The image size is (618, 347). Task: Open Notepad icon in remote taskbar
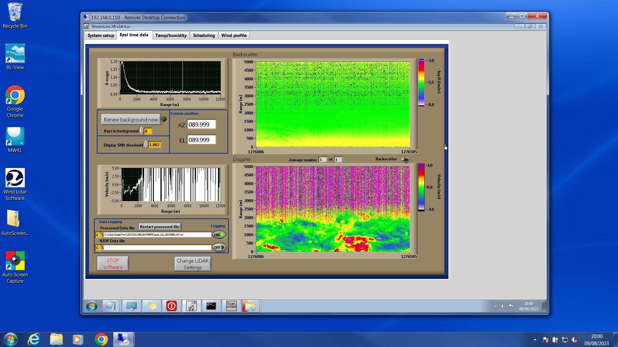pyautogui.click(x=111, y=306)
